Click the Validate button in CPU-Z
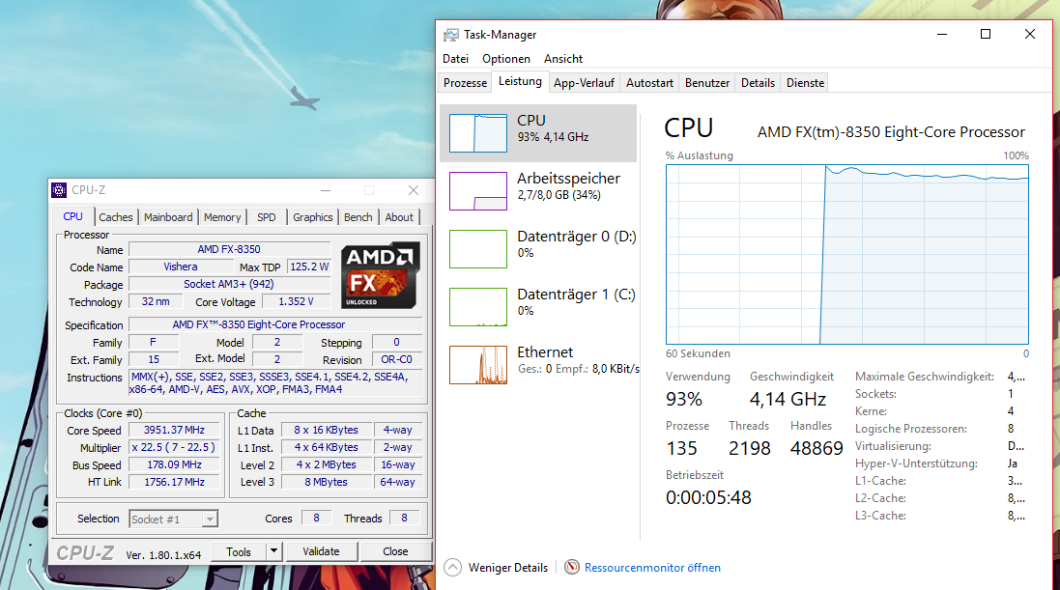The height and width of the screenshot is (590, 1060). click(321, 551)
